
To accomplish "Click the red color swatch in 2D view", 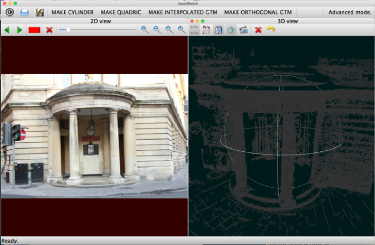I will click(x=34, y=30).
